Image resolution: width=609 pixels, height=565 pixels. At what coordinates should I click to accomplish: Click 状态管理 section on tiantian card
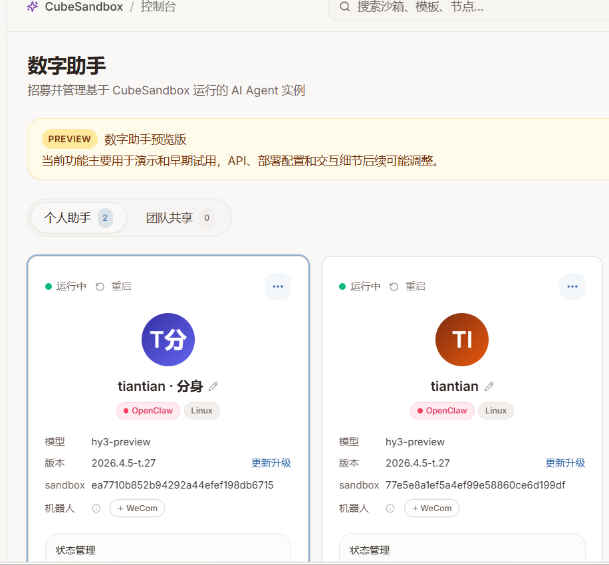370,550
